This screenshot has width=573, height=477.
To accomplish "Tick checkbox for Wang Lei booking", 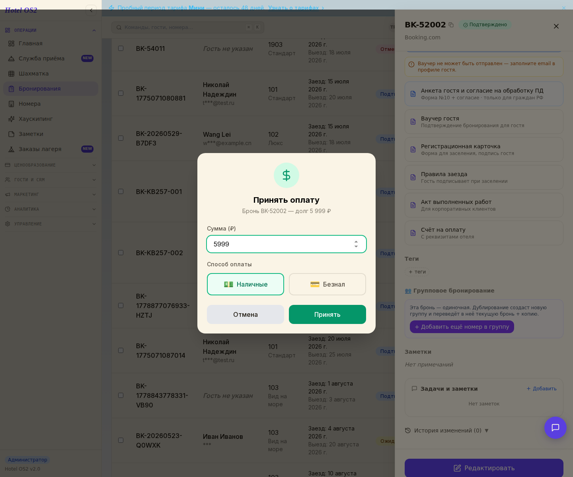I will pos(121,138).
